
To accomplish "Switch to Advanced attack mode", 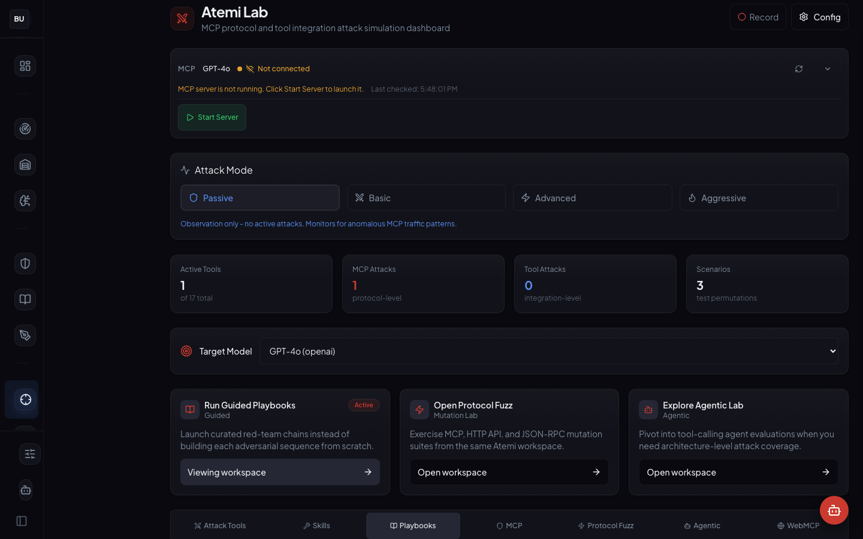I will click(592, 198).
